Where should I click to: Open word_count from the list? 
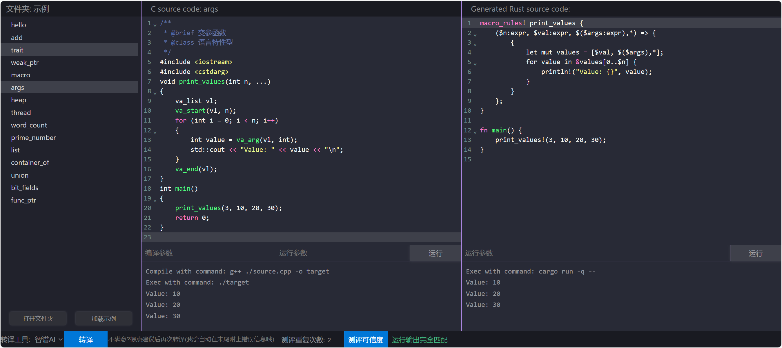69,125
